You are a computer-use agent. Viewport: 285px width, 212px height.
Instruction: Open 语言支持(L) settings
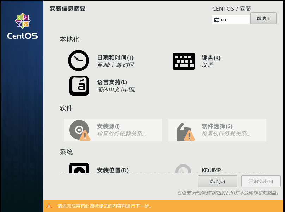[x=112, y=82]
